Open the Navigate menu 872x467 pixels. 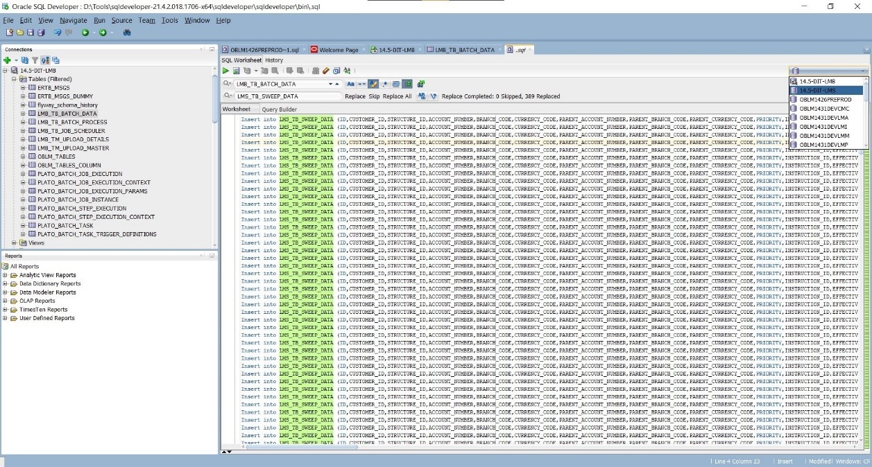click(x=74, y=21)
